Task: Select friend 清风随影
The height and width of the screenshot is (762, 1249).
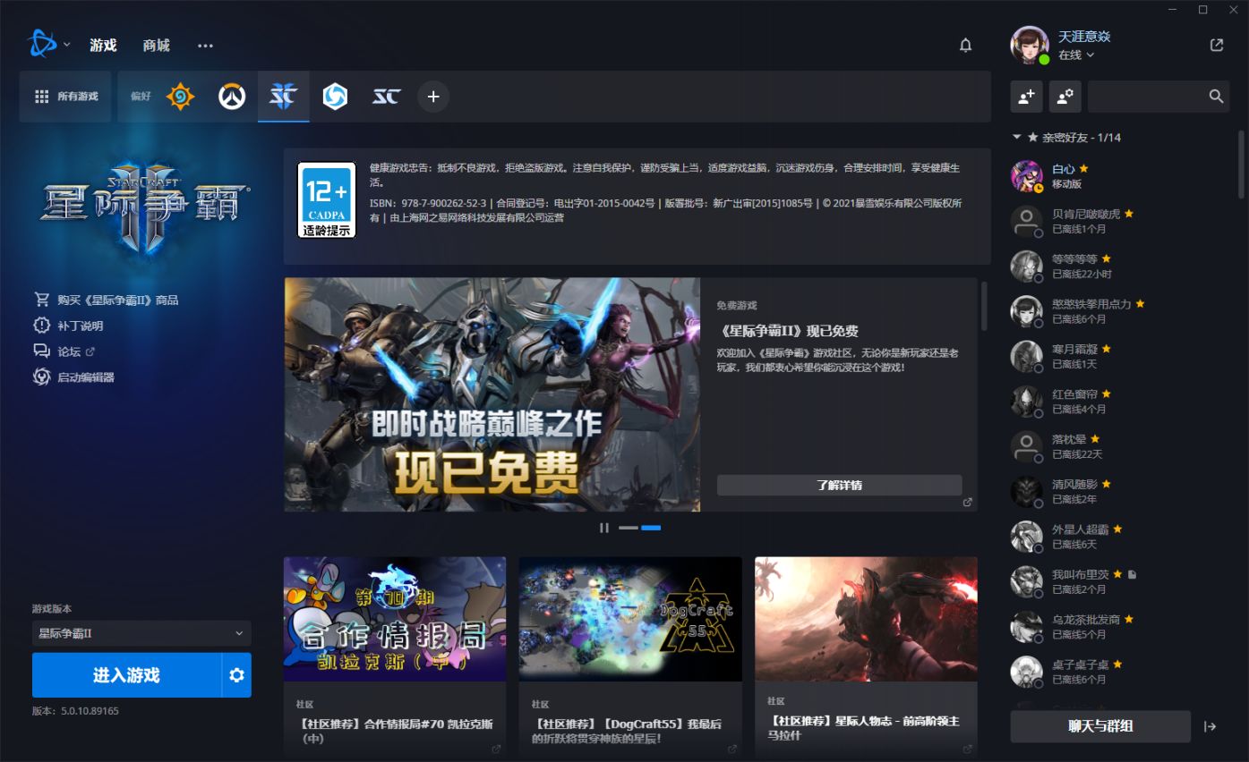Action: click(x=1119, y=491)
